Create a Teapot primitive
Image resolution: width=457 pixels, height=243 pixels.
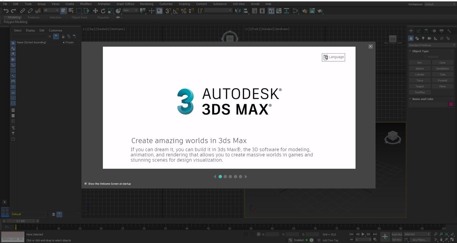420,86
